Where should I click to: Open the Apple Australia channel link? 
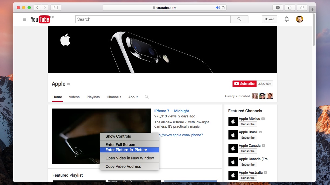(x=251, y=172)
